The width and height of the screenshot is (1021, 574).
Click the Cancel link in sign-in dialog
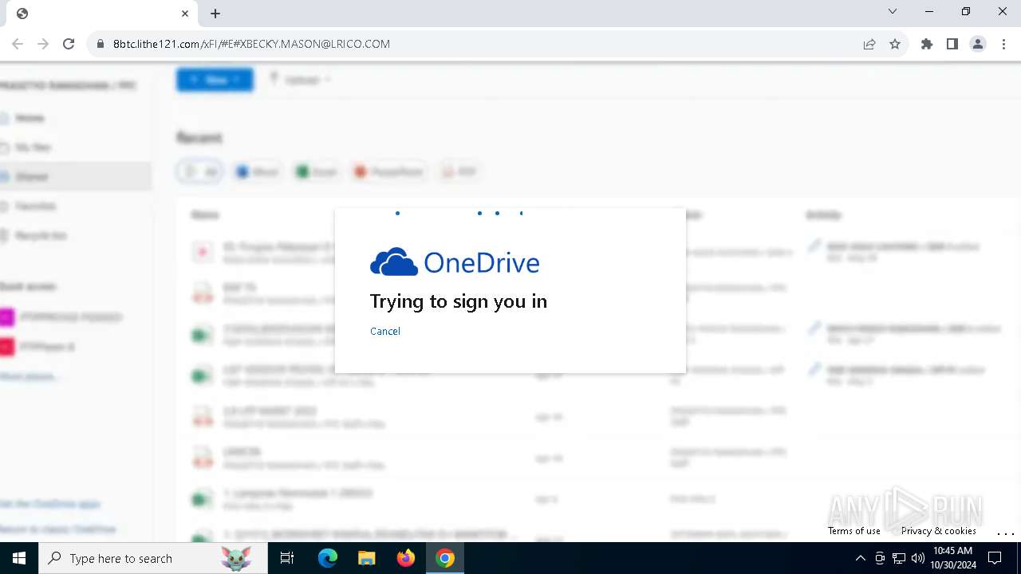pos(385,331)
